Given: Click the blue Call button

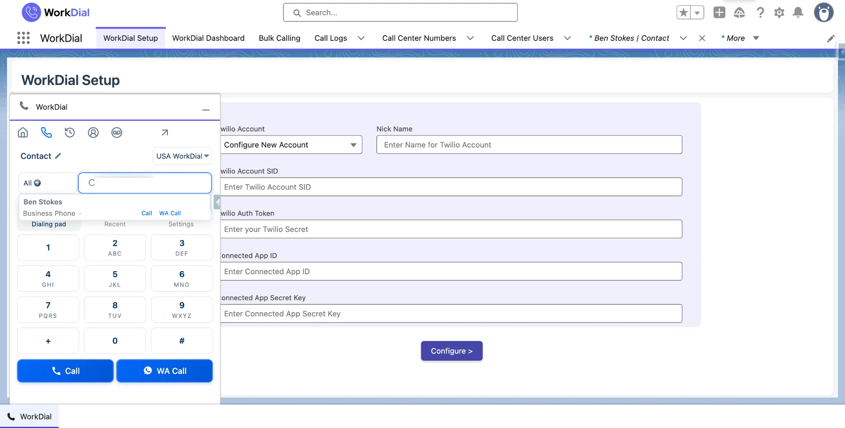Looking at the screenshot, I should coord(65,371).
